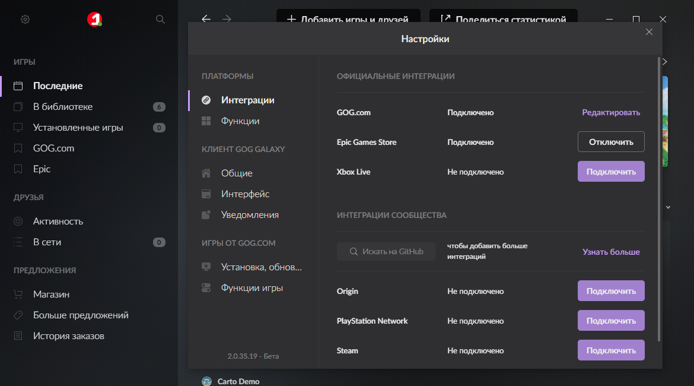Click the Искать на GitHub search field
This screenshot has height=386, width=694.
(386, 252)
